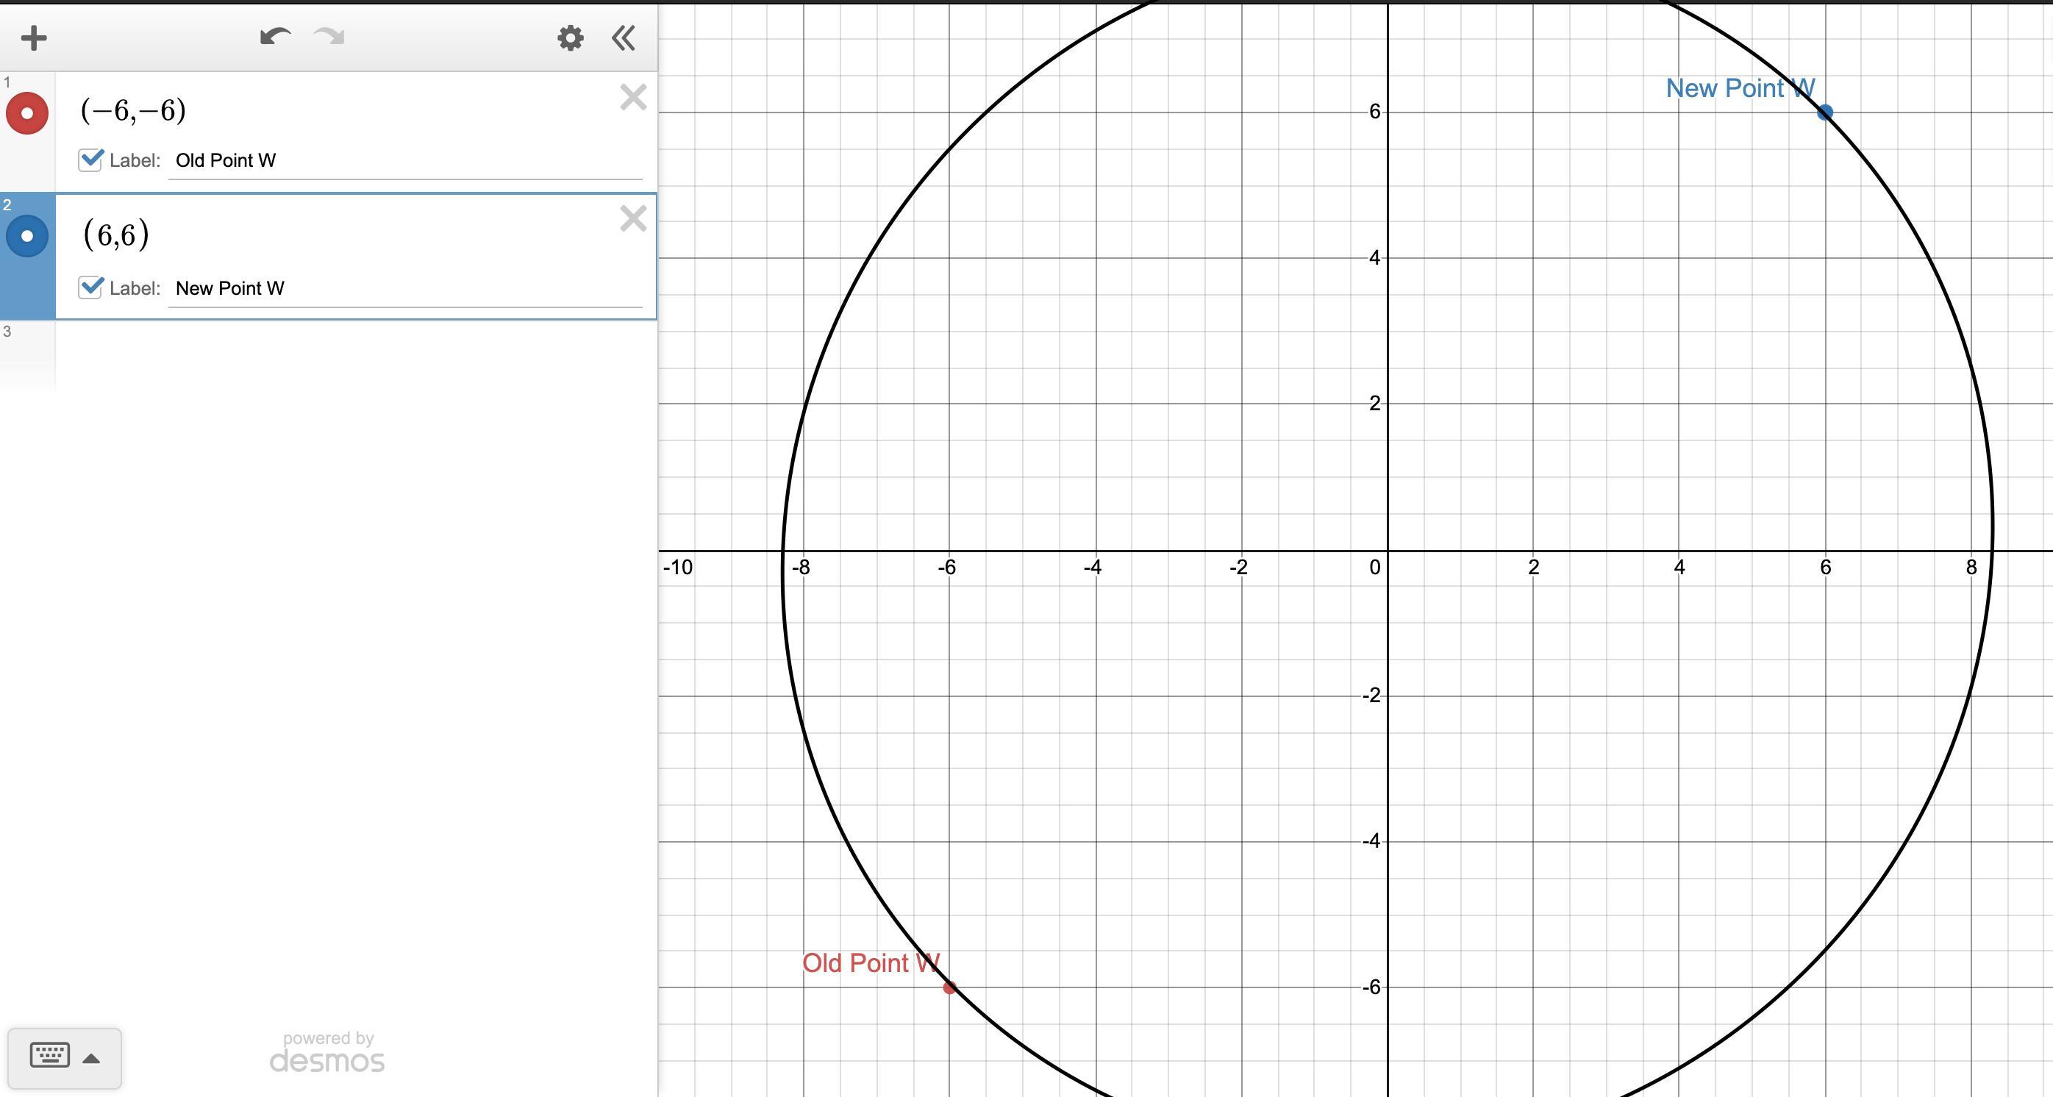Uncheck Label checkbox for New Point W
Image resolution: width=2053 pixels, height=1097 pixels.
point(90,287)
